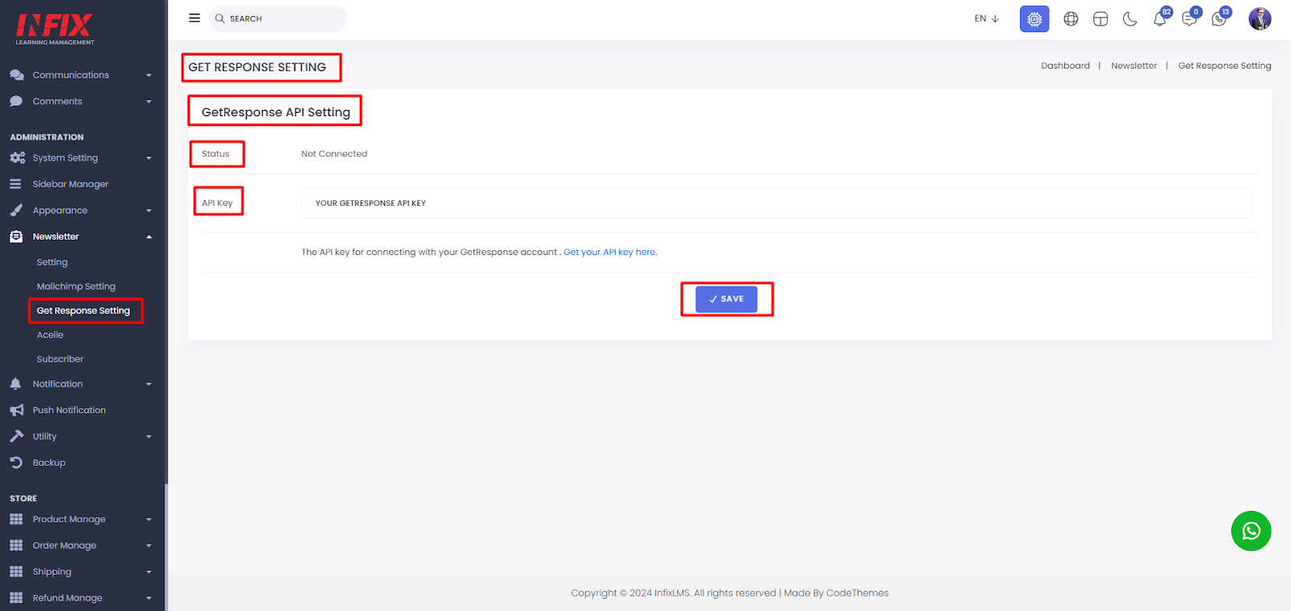The height and width of the screenshot is (611, 1291).
Task: Click the Backup restore icon
Action: [16, 462]
